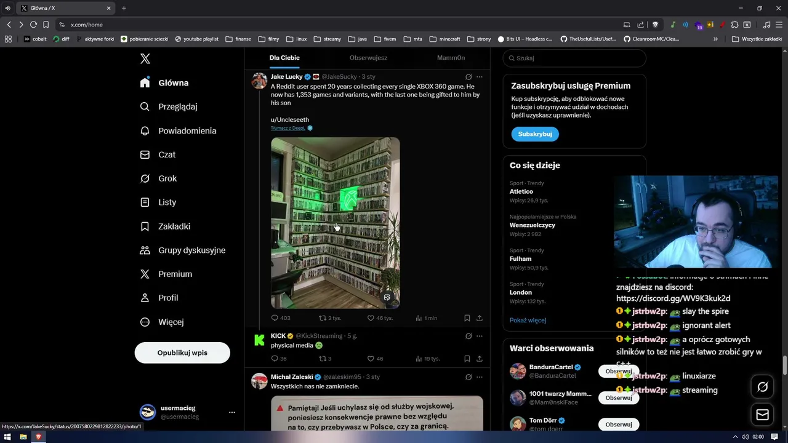Show hidden tray icons chevron
788x443 pixels.
tap(735, 437)
